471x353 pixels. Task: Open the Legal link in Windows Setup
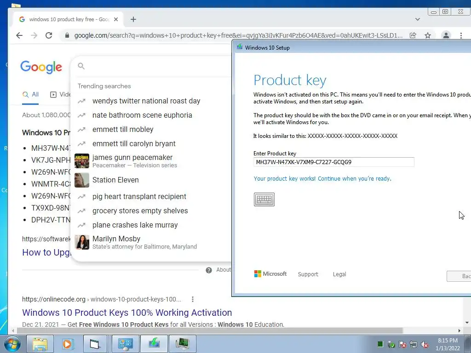click(339, 274)
